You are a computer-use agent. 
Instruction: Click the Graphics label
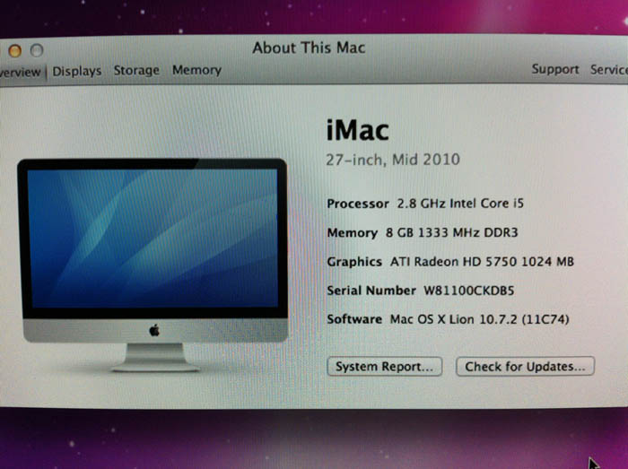pos(354,262)
